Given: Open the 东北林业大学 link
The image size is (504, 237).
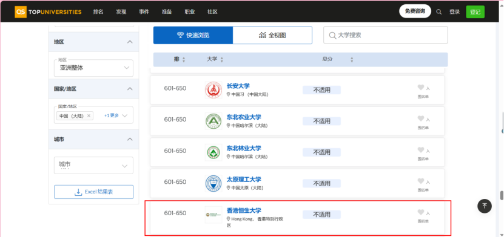Looking at the screenshot, I should 244,148.
